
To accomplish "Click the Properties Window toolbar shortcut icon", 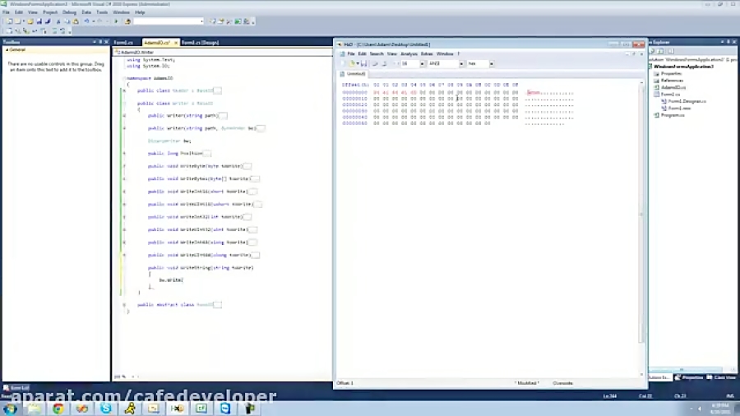I will (221, 21).
